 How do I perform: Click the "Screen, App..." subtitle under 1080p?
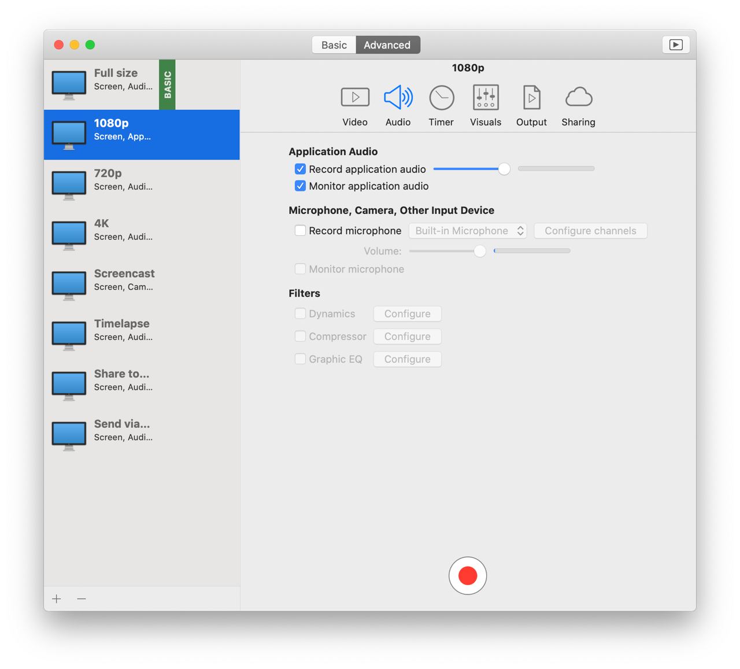[x=123, y=136]
